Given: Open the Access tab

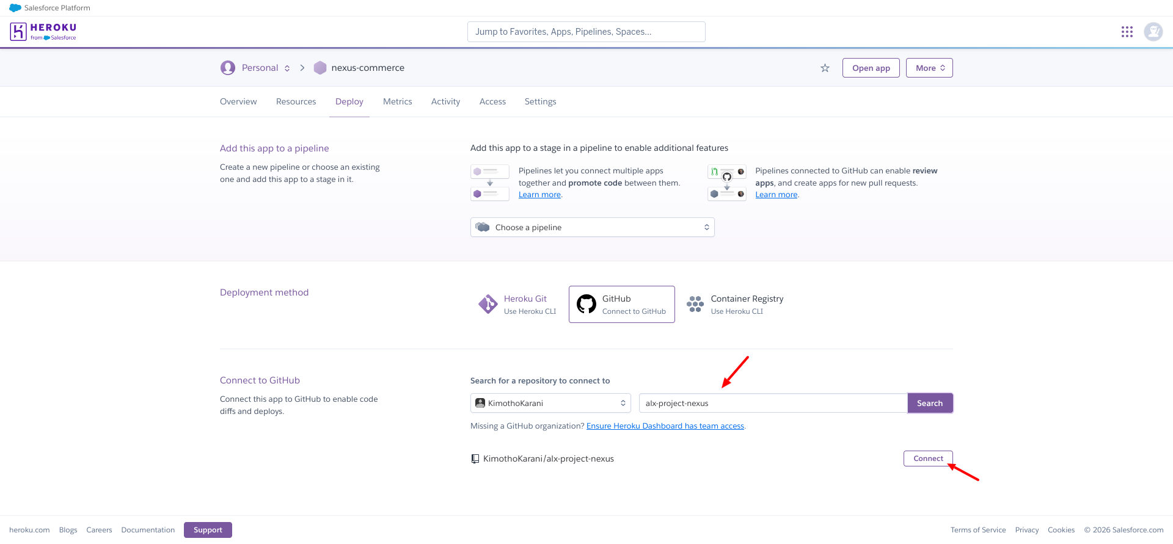Looking at the screenshot, I should (492, 101).
